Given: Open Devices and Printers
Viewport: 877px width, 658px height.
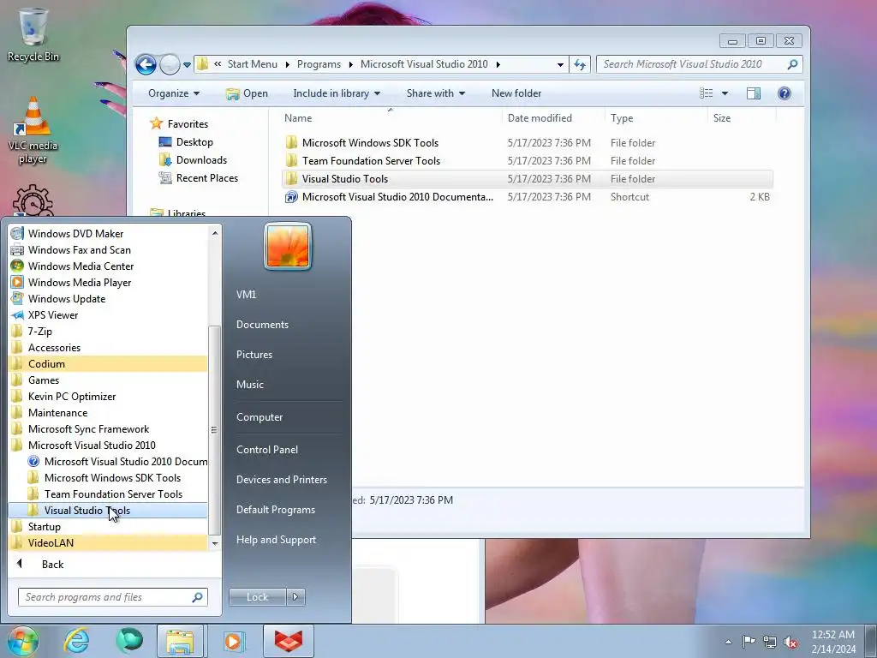Looking at the screenshot, I should click(x=281, y=480).
